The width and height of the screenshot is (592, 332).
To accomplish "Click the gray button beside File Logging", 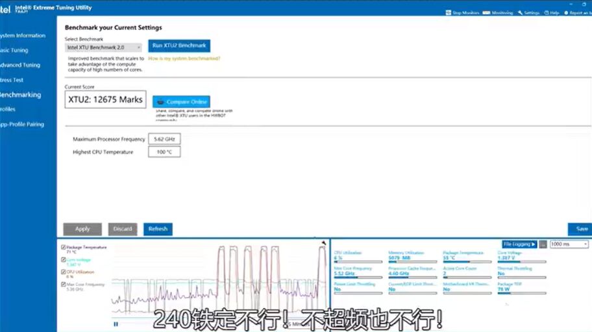I will pyautogui.click(x=543, y=244).
